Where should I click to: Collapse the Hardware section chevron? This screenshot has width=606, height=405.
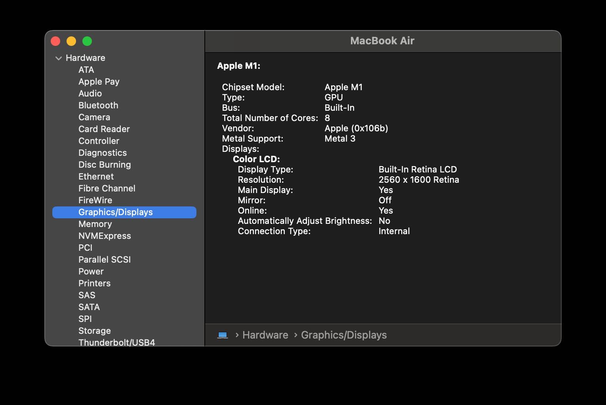pyautogui.click(x=59, y=58)
